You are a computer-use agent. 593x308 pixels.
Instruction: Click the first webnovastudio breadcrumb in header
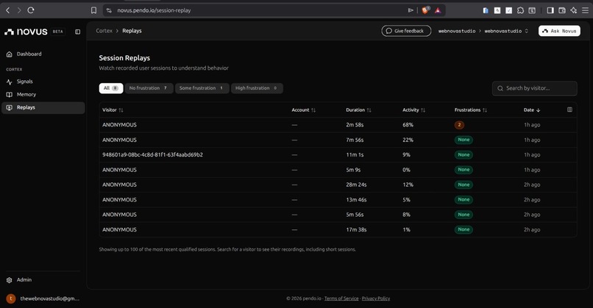pyautogui.click(x=457, y=31)
